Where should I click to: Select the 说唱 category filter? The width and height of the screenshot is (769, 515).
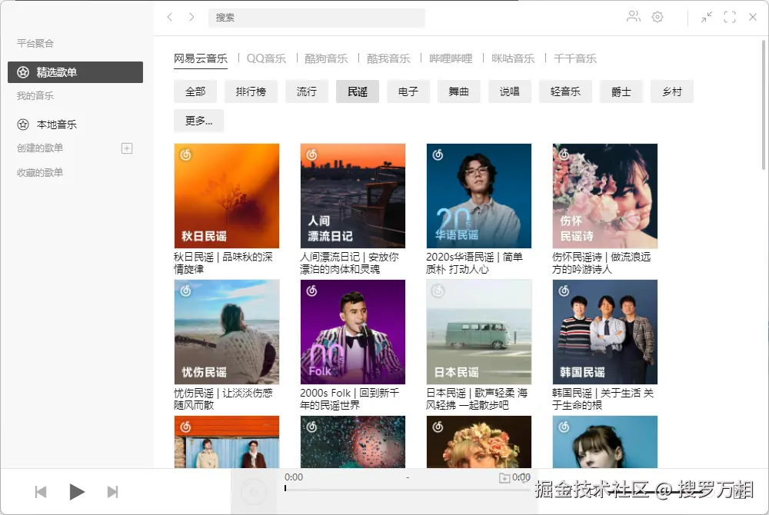pyautogui.click(x=510, y=91)
